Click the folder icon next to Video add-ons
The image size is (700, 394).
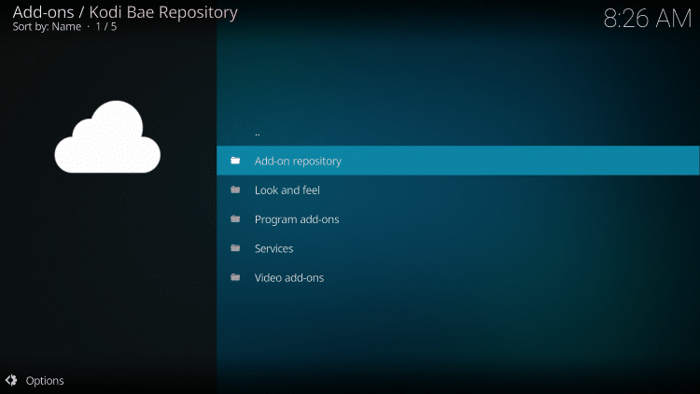coord(235,277)
